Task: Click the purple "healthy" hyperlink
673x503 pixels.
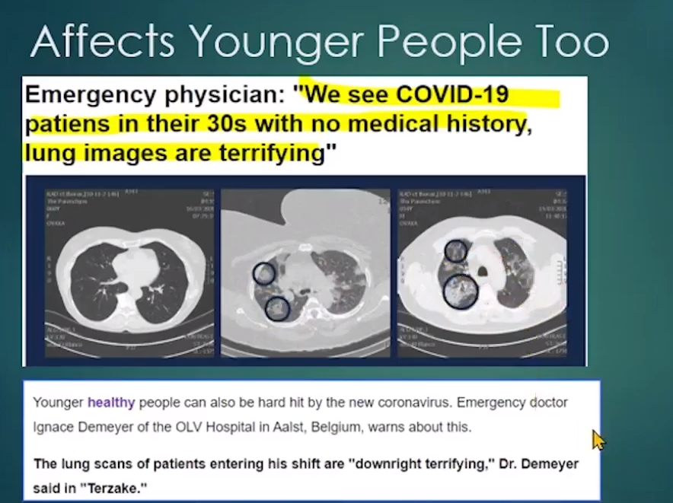Action: (112, 402)
